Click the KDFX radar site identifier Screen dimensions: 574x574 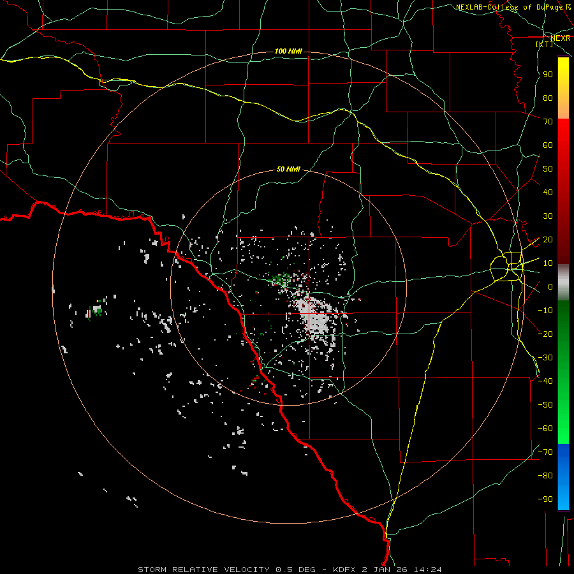click(344, 570)
